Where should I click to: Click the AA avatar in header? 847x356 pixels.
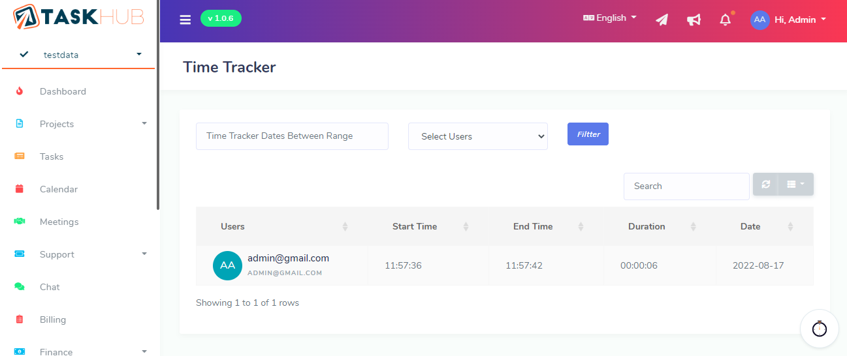(x=759, y=20)
